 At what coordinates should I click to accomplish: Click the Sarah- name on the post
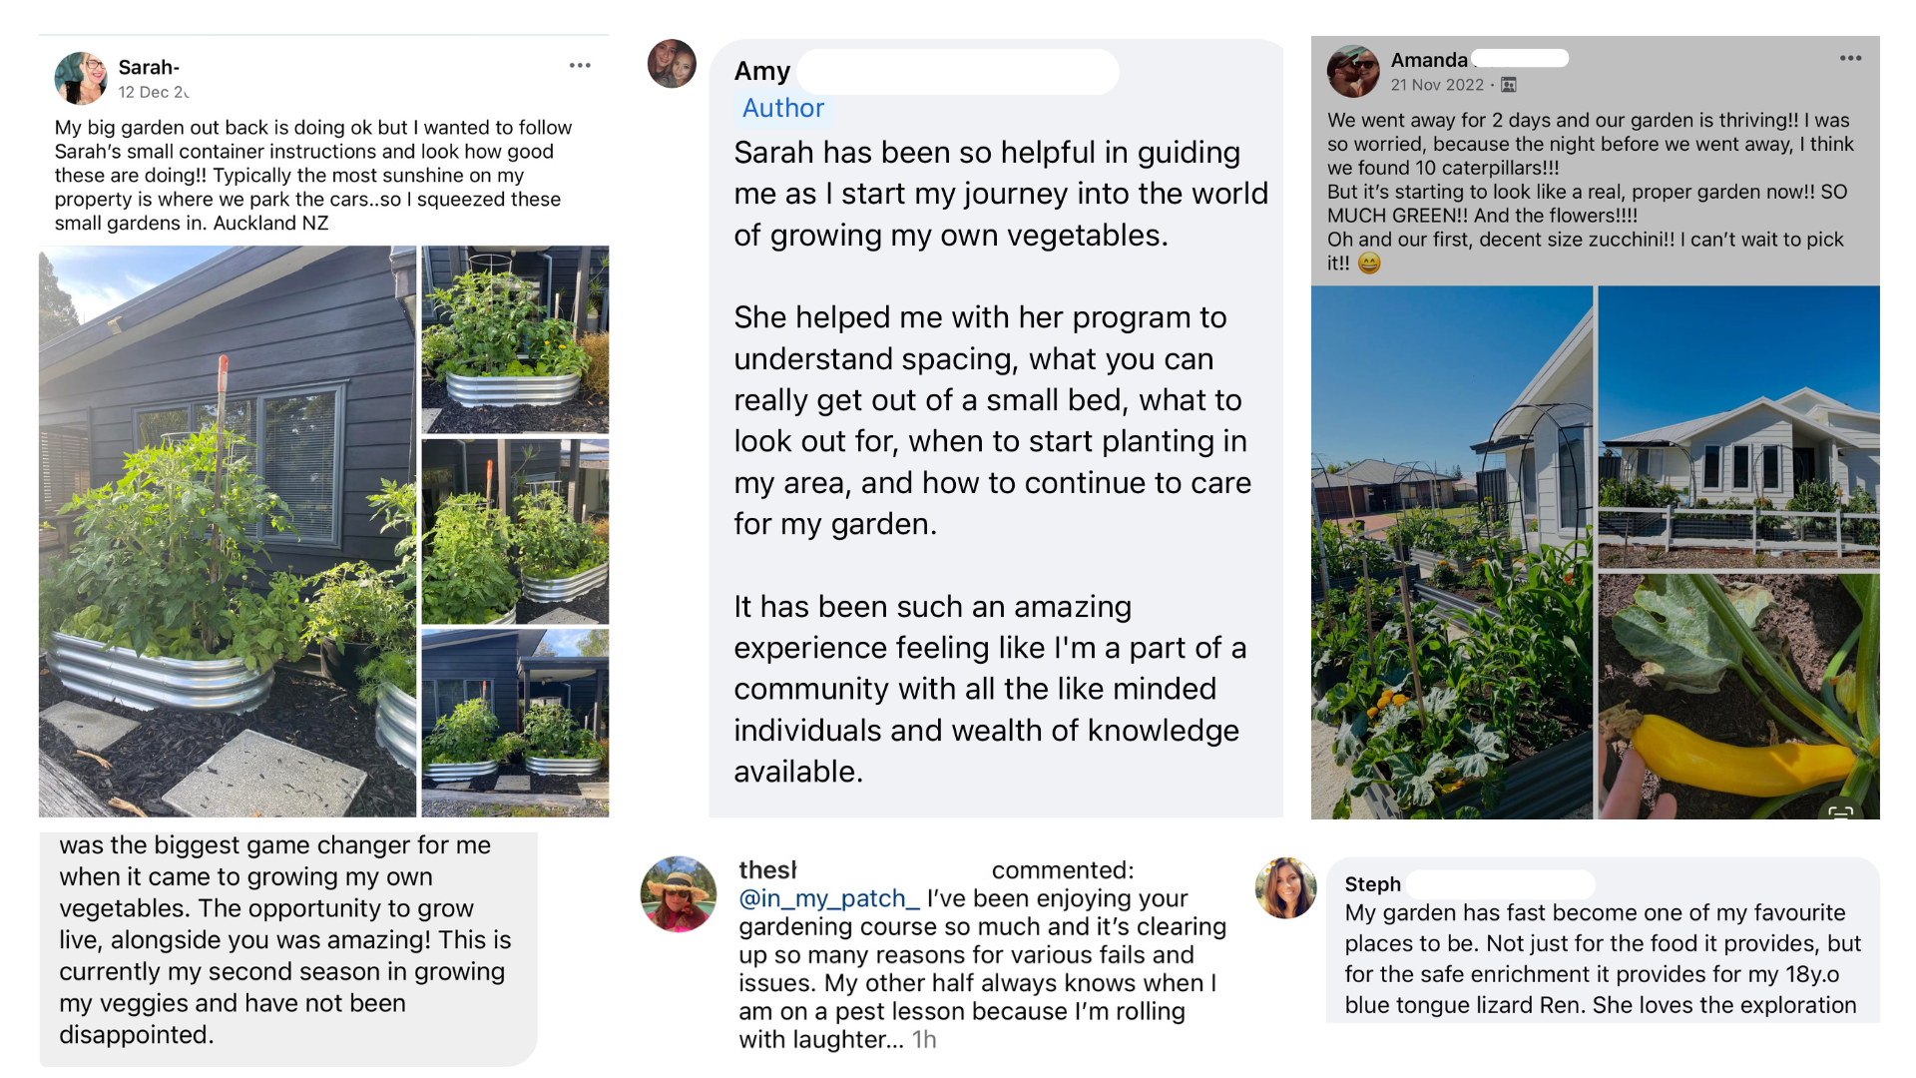click(x=149, y=67)
